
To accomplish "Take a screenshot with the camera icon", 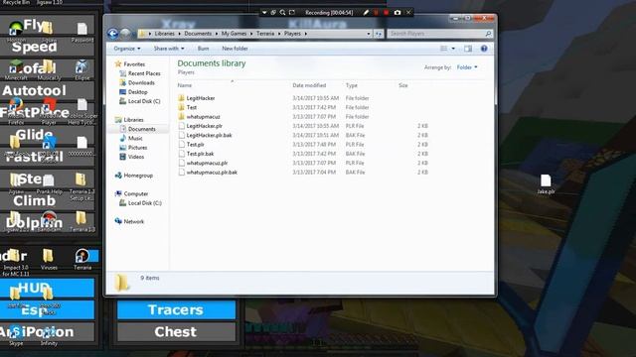I will 397,13.
